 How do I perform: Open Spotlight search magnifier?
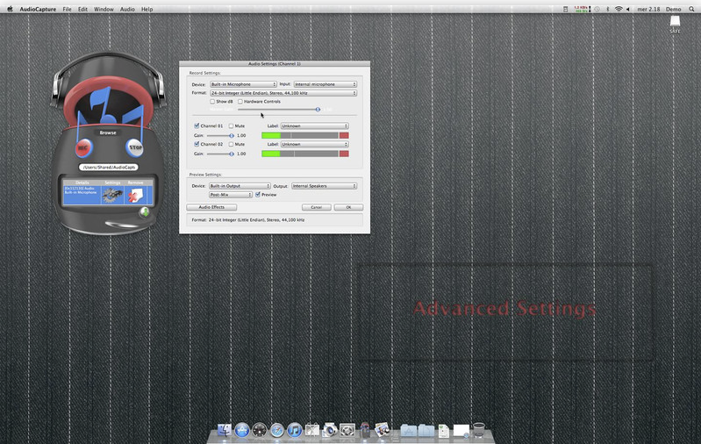[x=691, y=9]
